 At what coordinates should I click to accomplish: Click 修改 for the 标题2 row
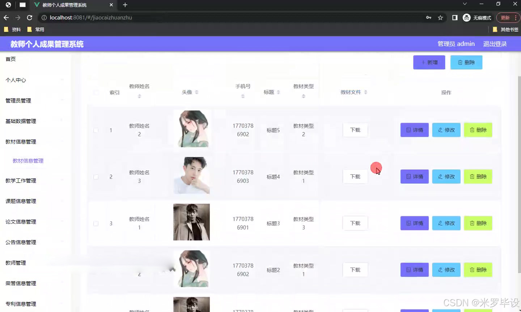tap(446, 270)
